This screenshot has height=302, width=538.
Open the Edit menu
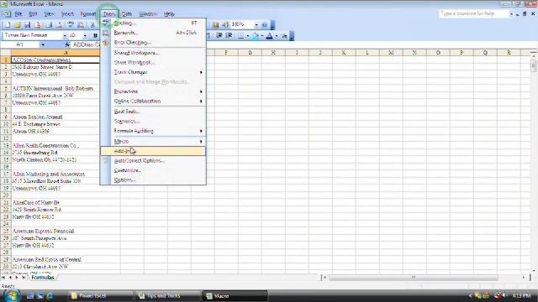click(33, 13)
